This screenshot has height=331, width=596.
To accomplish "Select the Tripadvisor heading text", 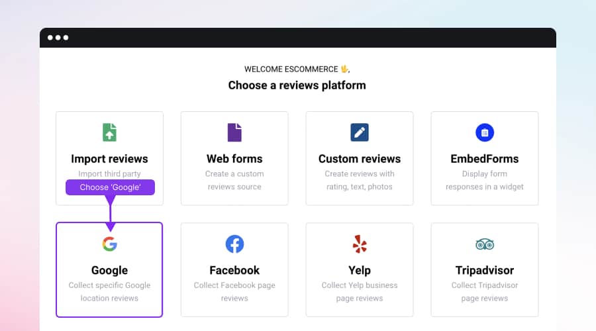I will click(x=485, y=270).
